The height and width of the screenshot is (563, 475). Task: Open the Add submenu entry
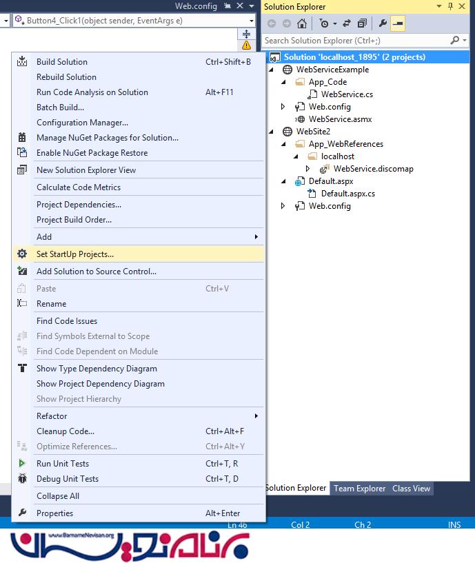coord(44,237)
